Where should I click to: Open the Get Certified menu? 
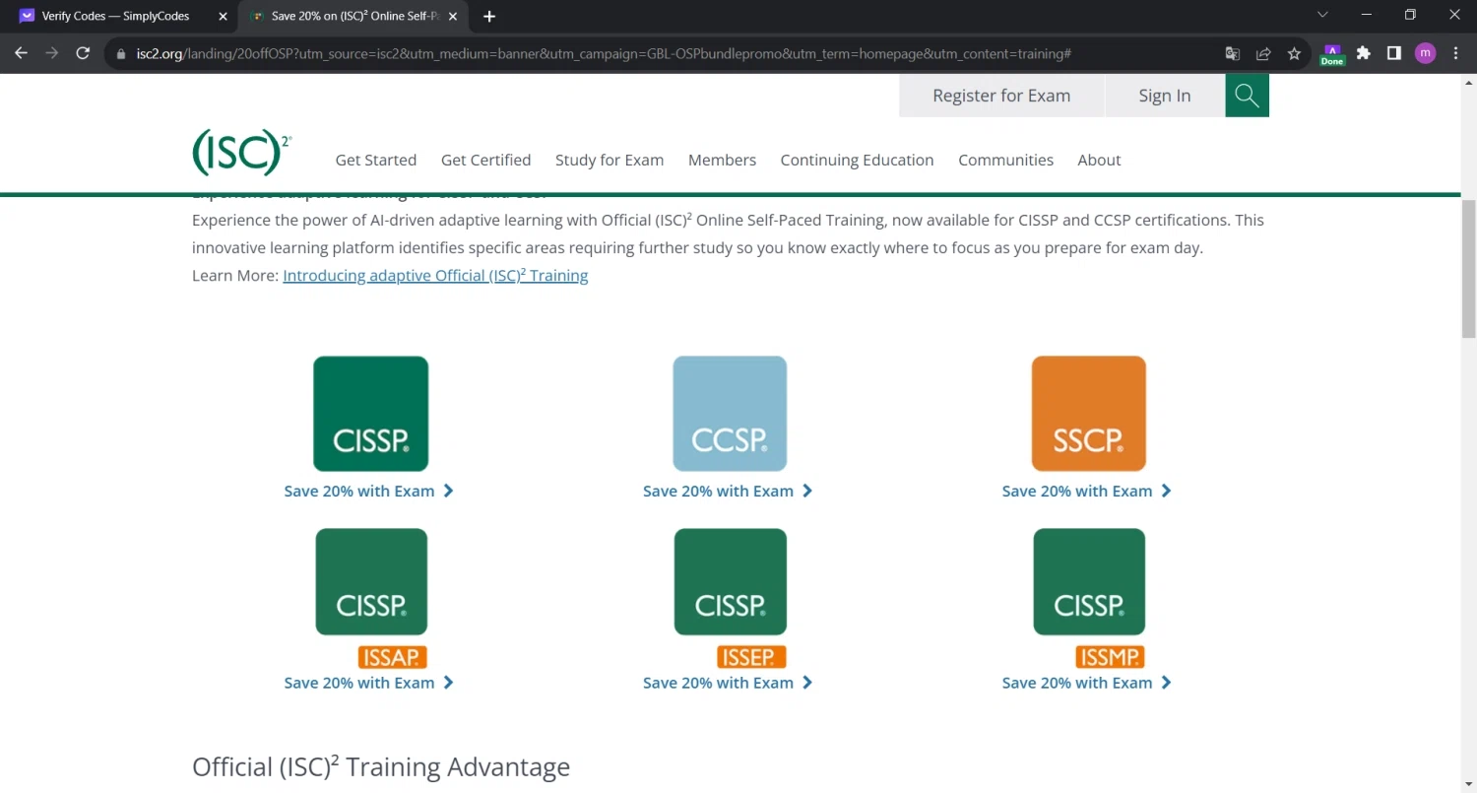pos(486,160)
